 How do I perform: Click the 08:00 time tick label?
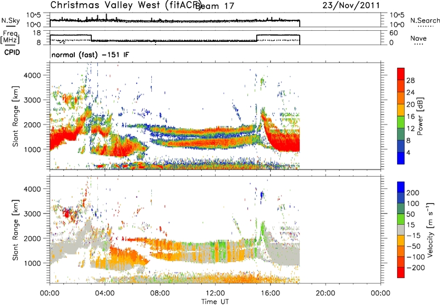[x=160, y=293]
